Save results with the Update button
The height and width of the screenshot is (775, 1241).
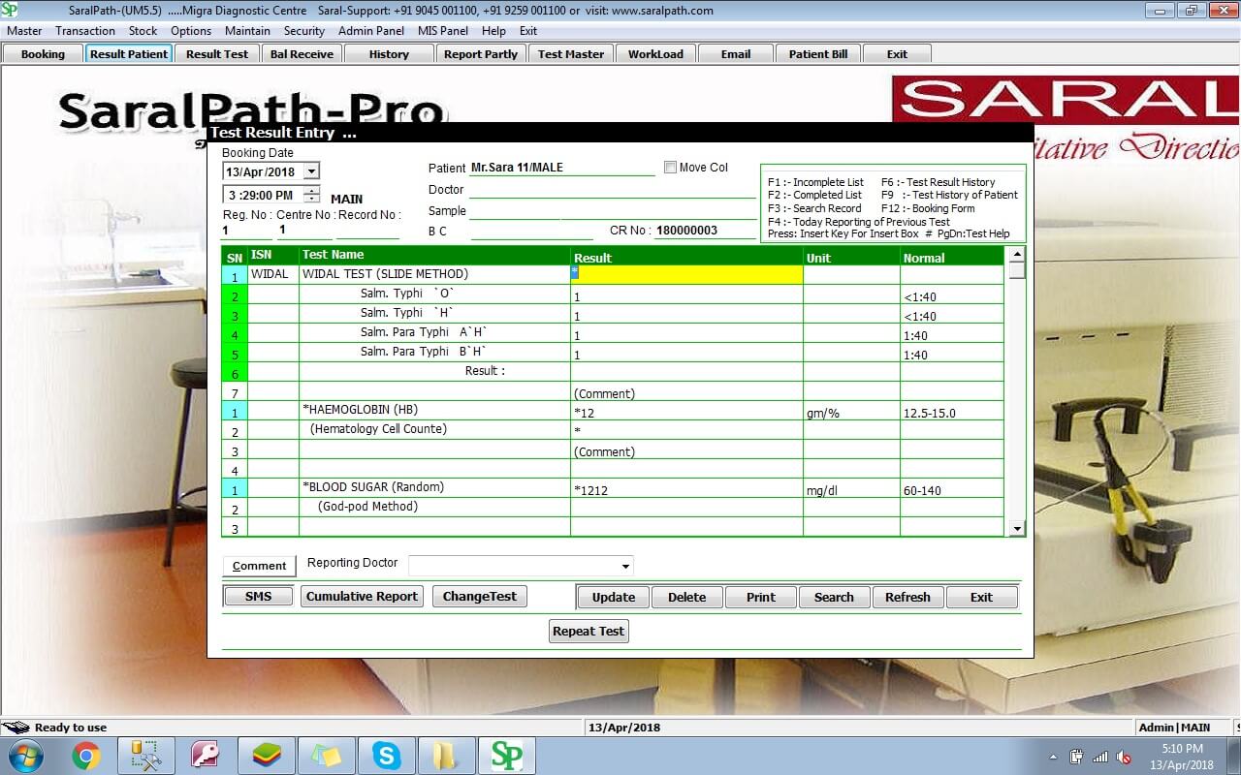(x=614, y=597)
